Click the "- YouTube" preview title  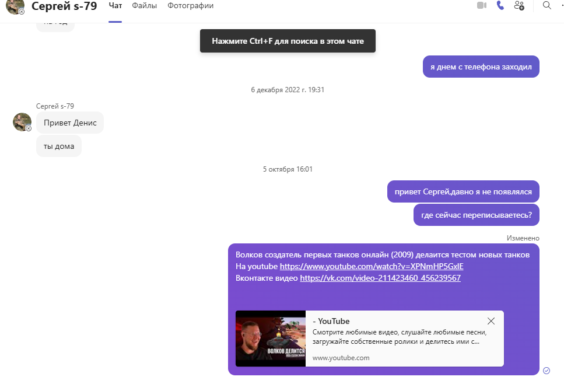(x=331, y=321)
